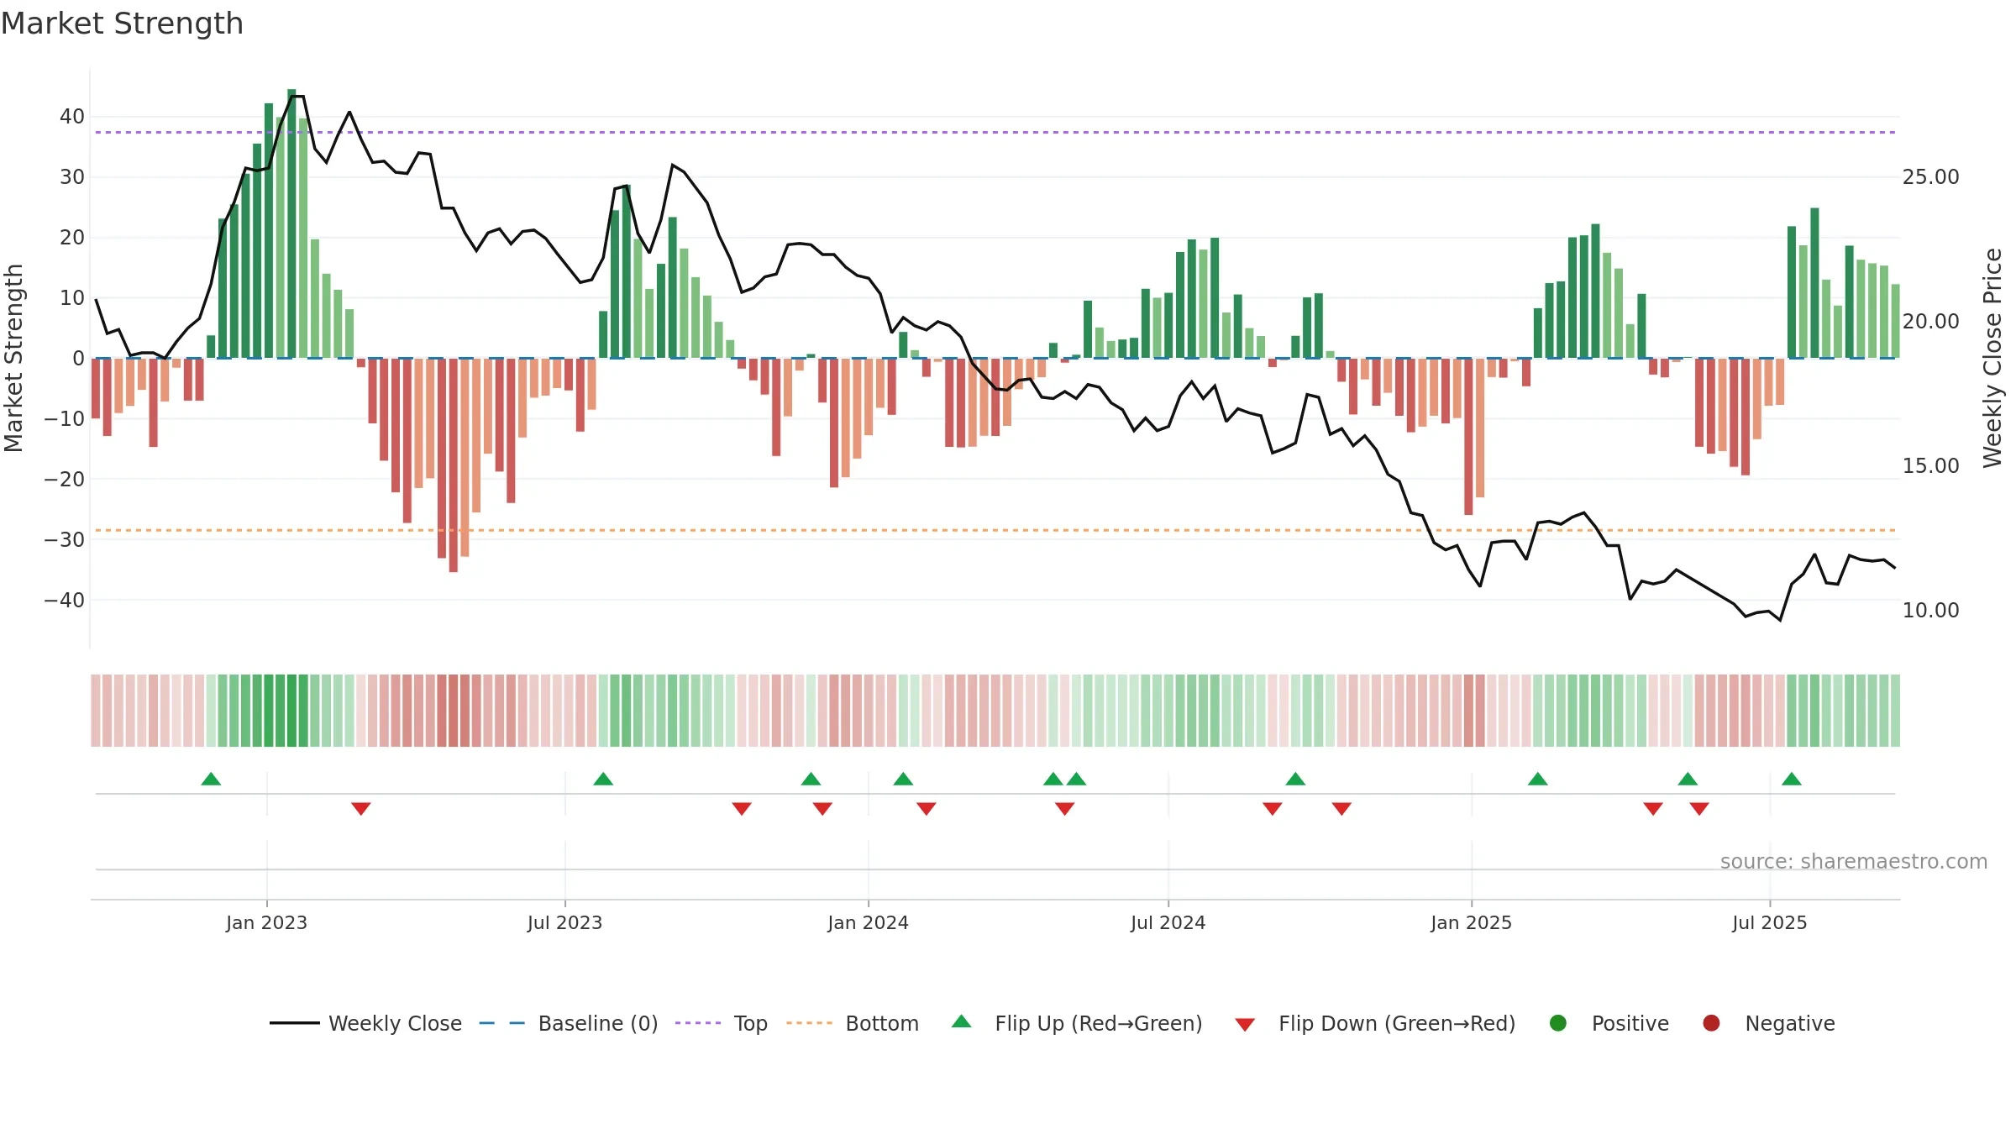Click the Top legend label

click(750, 1023)
